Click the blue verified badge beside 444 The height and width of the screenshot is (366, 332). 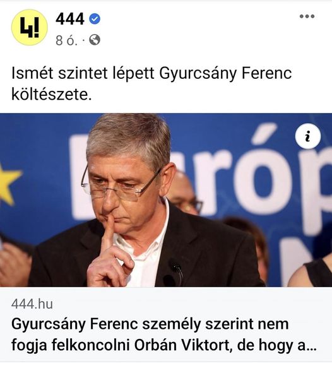[95, 19]
